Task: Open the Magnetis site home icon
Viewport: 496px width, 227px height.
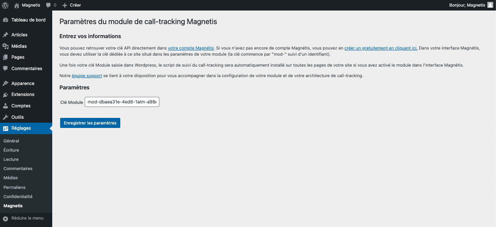Action: [x=17, y=5]
